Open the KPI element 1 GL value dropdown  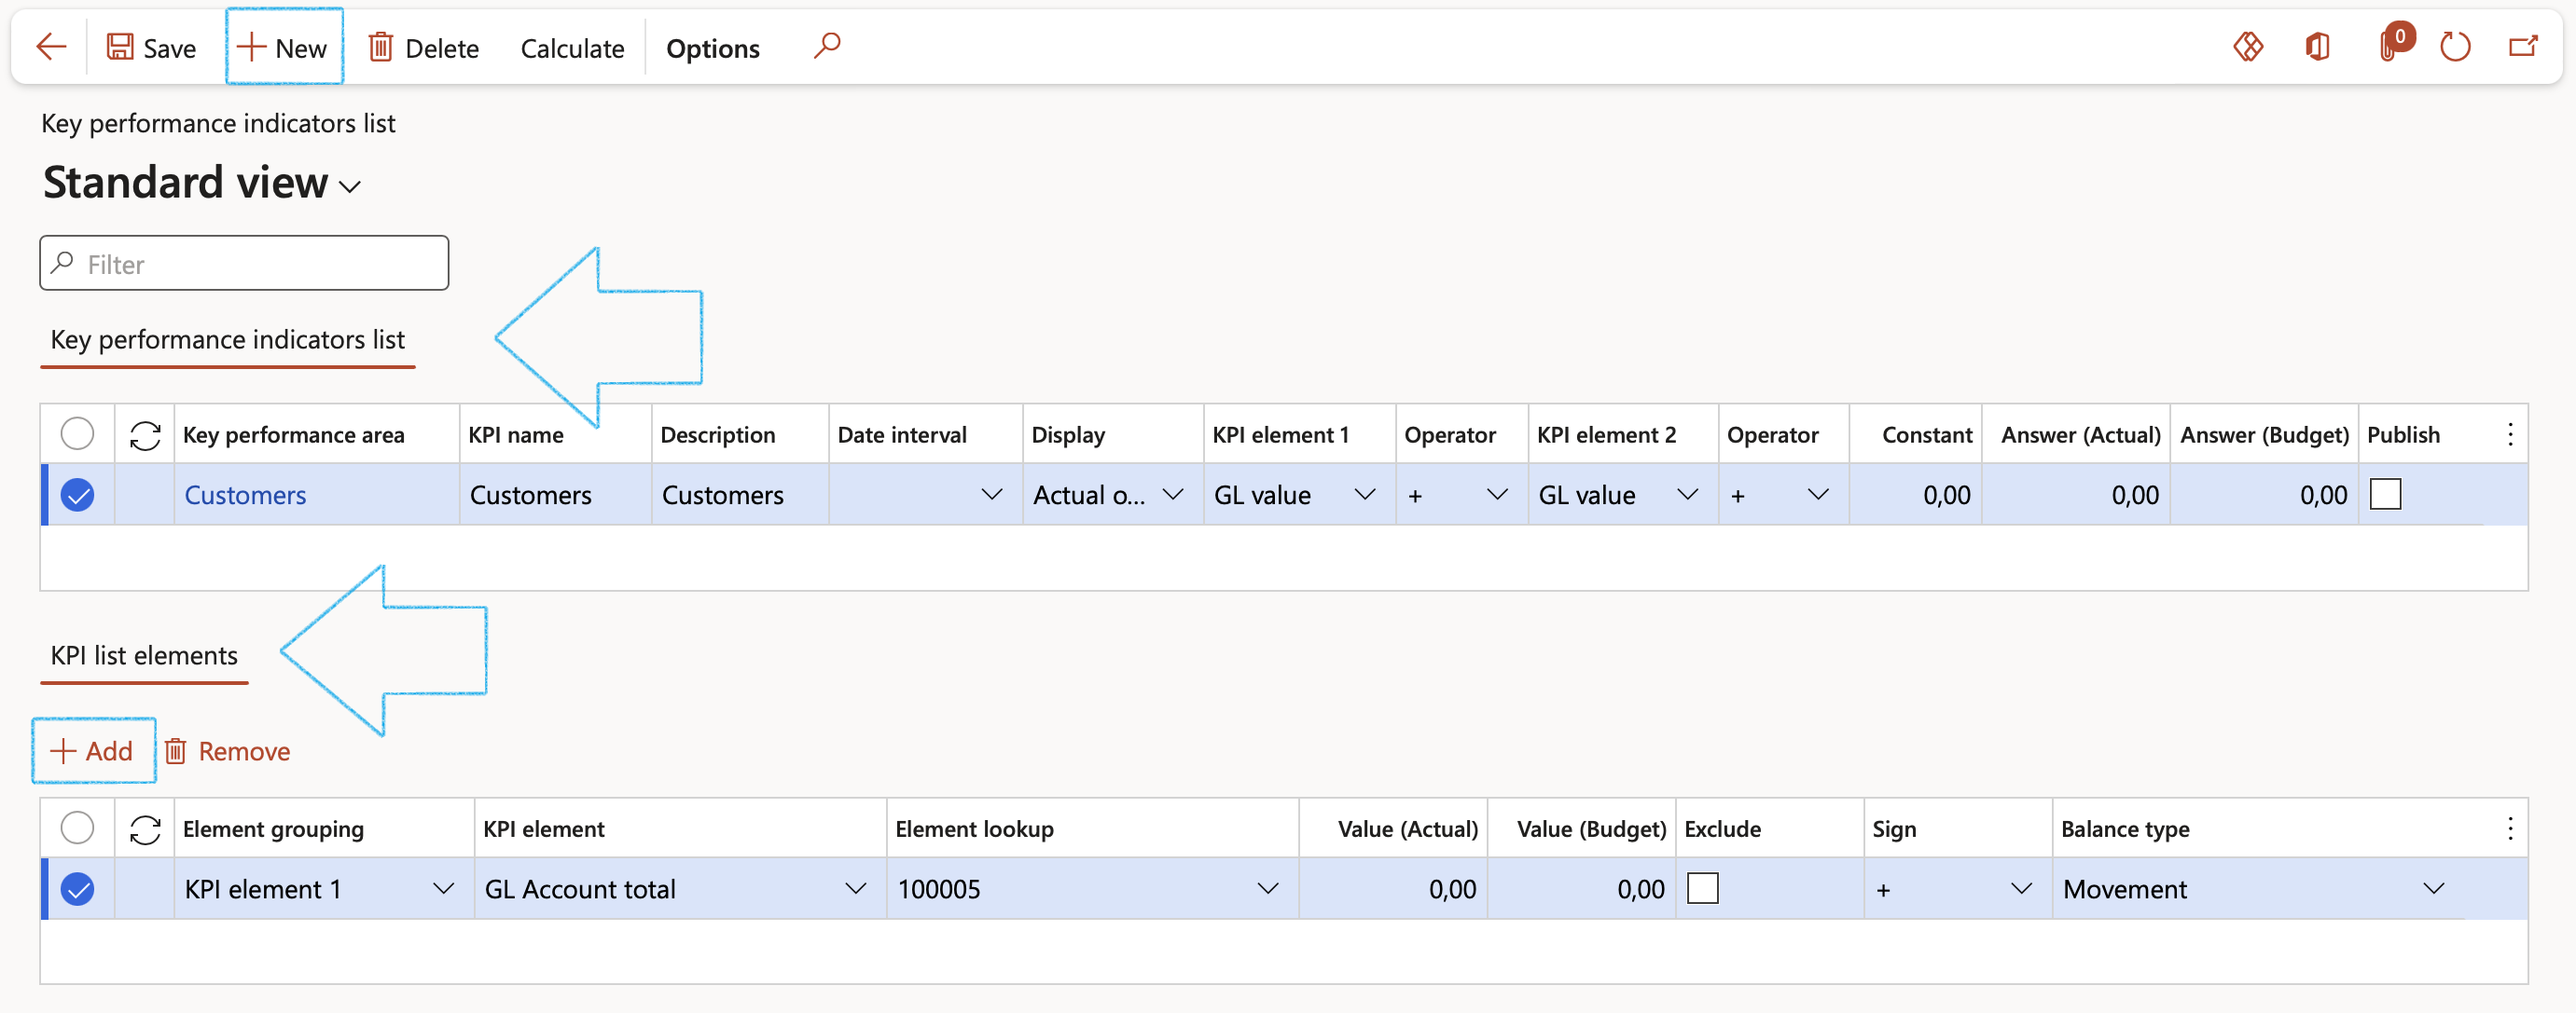(x=1364, y=495)
